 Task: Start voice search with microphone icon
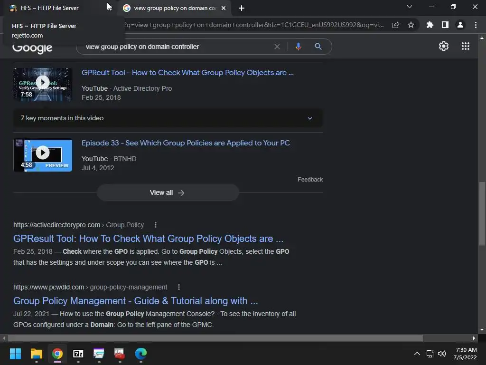pyautogui.click(x=298, y=47)
